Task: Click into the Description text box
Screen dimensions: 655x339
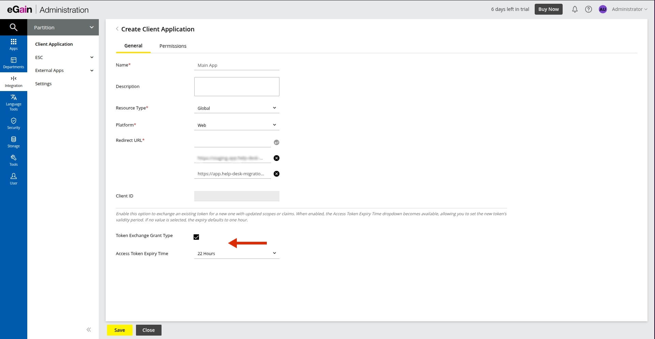Action: click(x=237, y=87)
